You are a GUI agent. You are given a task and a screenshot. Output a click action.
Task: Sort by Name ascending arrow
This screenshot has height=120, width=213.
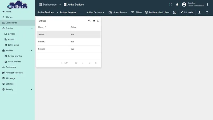45,27
